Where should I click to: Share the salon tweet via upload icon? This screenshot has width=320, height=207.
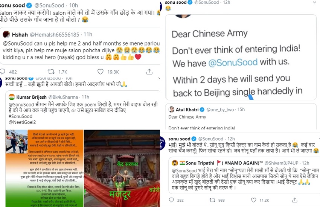pos(149,72)
